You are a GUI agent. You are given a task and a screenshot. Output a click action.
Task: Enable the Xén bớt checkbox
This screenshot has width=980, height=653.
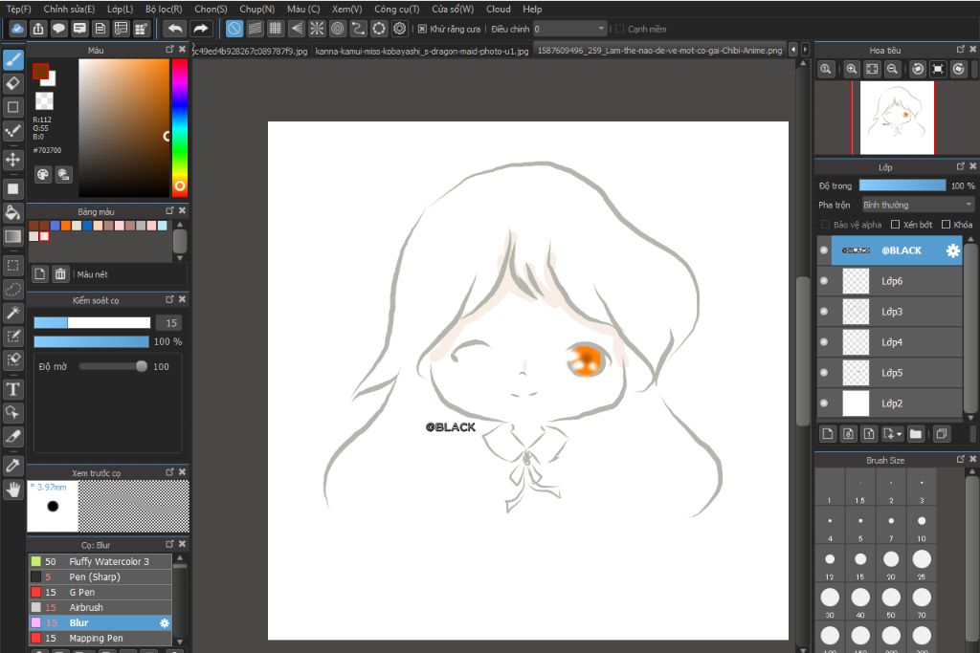coord(895,225)
